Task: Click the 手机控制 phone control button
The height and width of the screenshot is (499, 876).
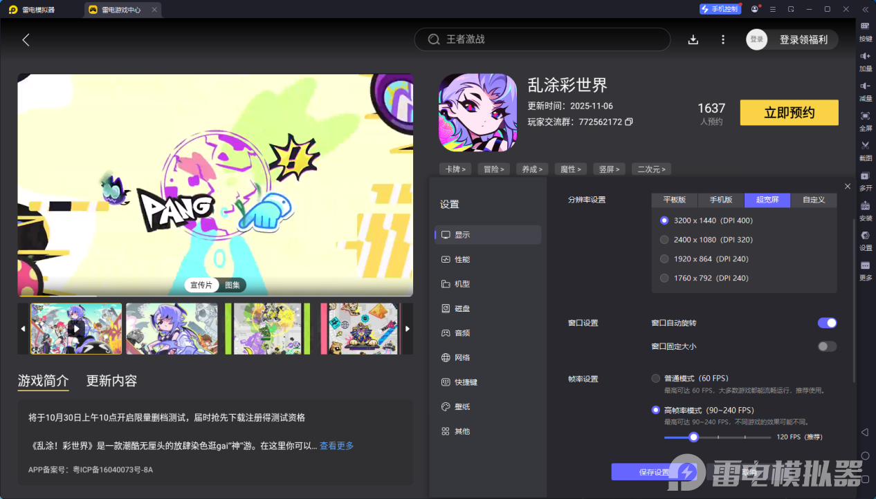Action: click(720, 8)
